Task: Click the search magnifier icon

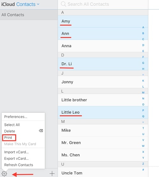Action: [x=63, y=4]
